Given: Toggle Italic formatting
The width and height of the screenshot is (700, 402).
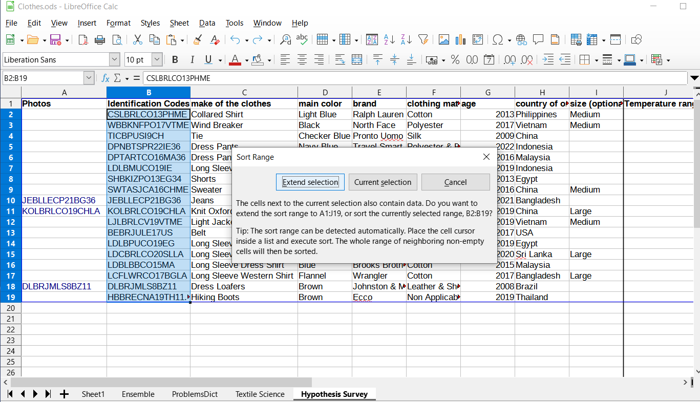Looking at the screenshot, I should (x=192, y=60).
